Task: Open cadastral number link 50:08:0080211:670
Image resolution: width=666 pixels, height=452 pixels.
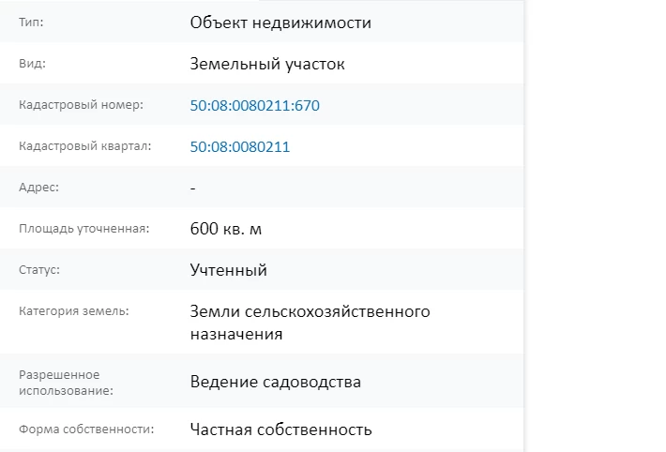Action: [x=254, y=106]
